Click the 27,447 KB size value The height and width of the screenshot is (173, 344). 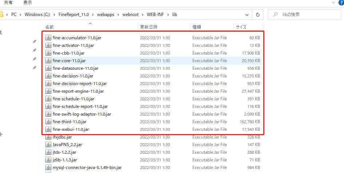coord(251,91)
